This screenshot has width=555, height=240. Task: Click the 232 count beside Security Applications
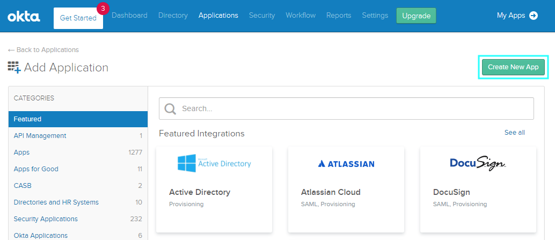(136, 219)
